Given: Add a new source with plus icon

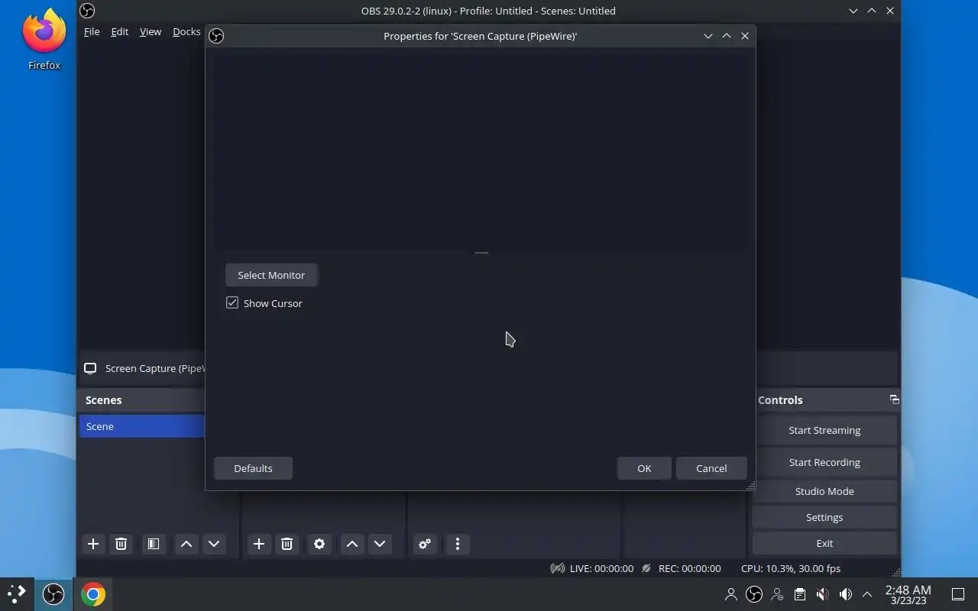Looking at the screenshot, I should click(259, 544).
